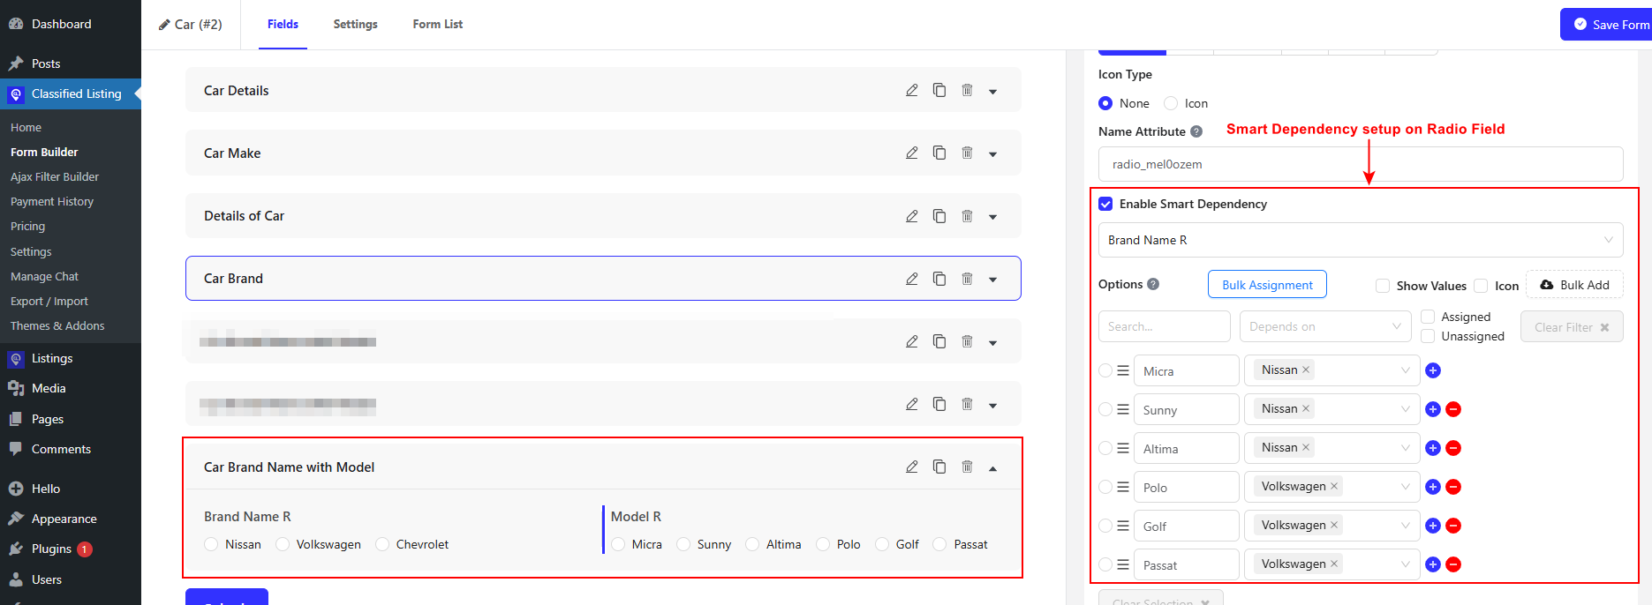This screenshot has width=1652, height=605.
Task: Click the Bulk Assignment button
Action: (x=1267, y=284)
